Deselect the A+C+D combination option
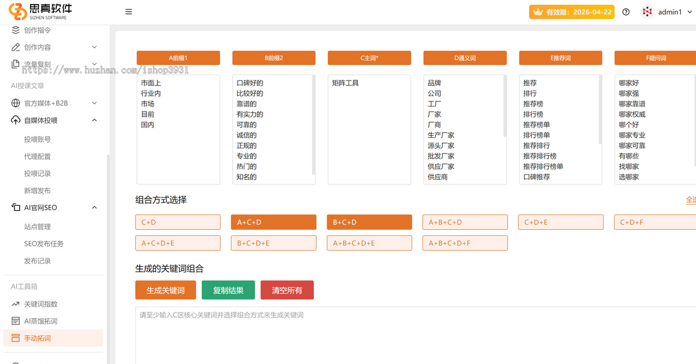This screenshot has height=364, width=696. point(274,222)
